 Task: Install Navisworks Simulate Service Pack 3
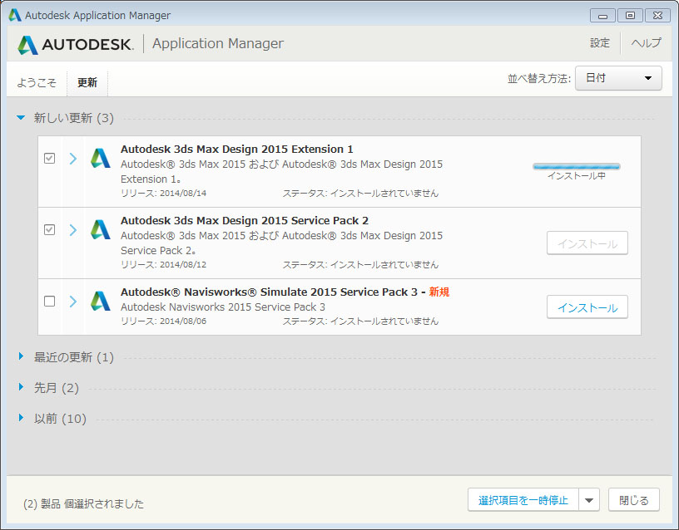[x=587, y=307]
